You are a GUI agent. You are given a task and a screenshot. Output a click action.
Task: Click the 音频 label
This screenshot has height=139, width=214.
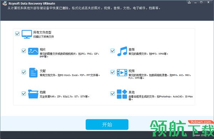[x=132, y=50]
